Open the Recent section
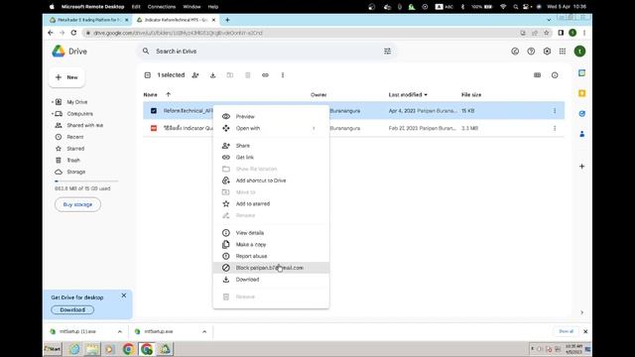The image size is (635, 357). (x=75, y=137)
